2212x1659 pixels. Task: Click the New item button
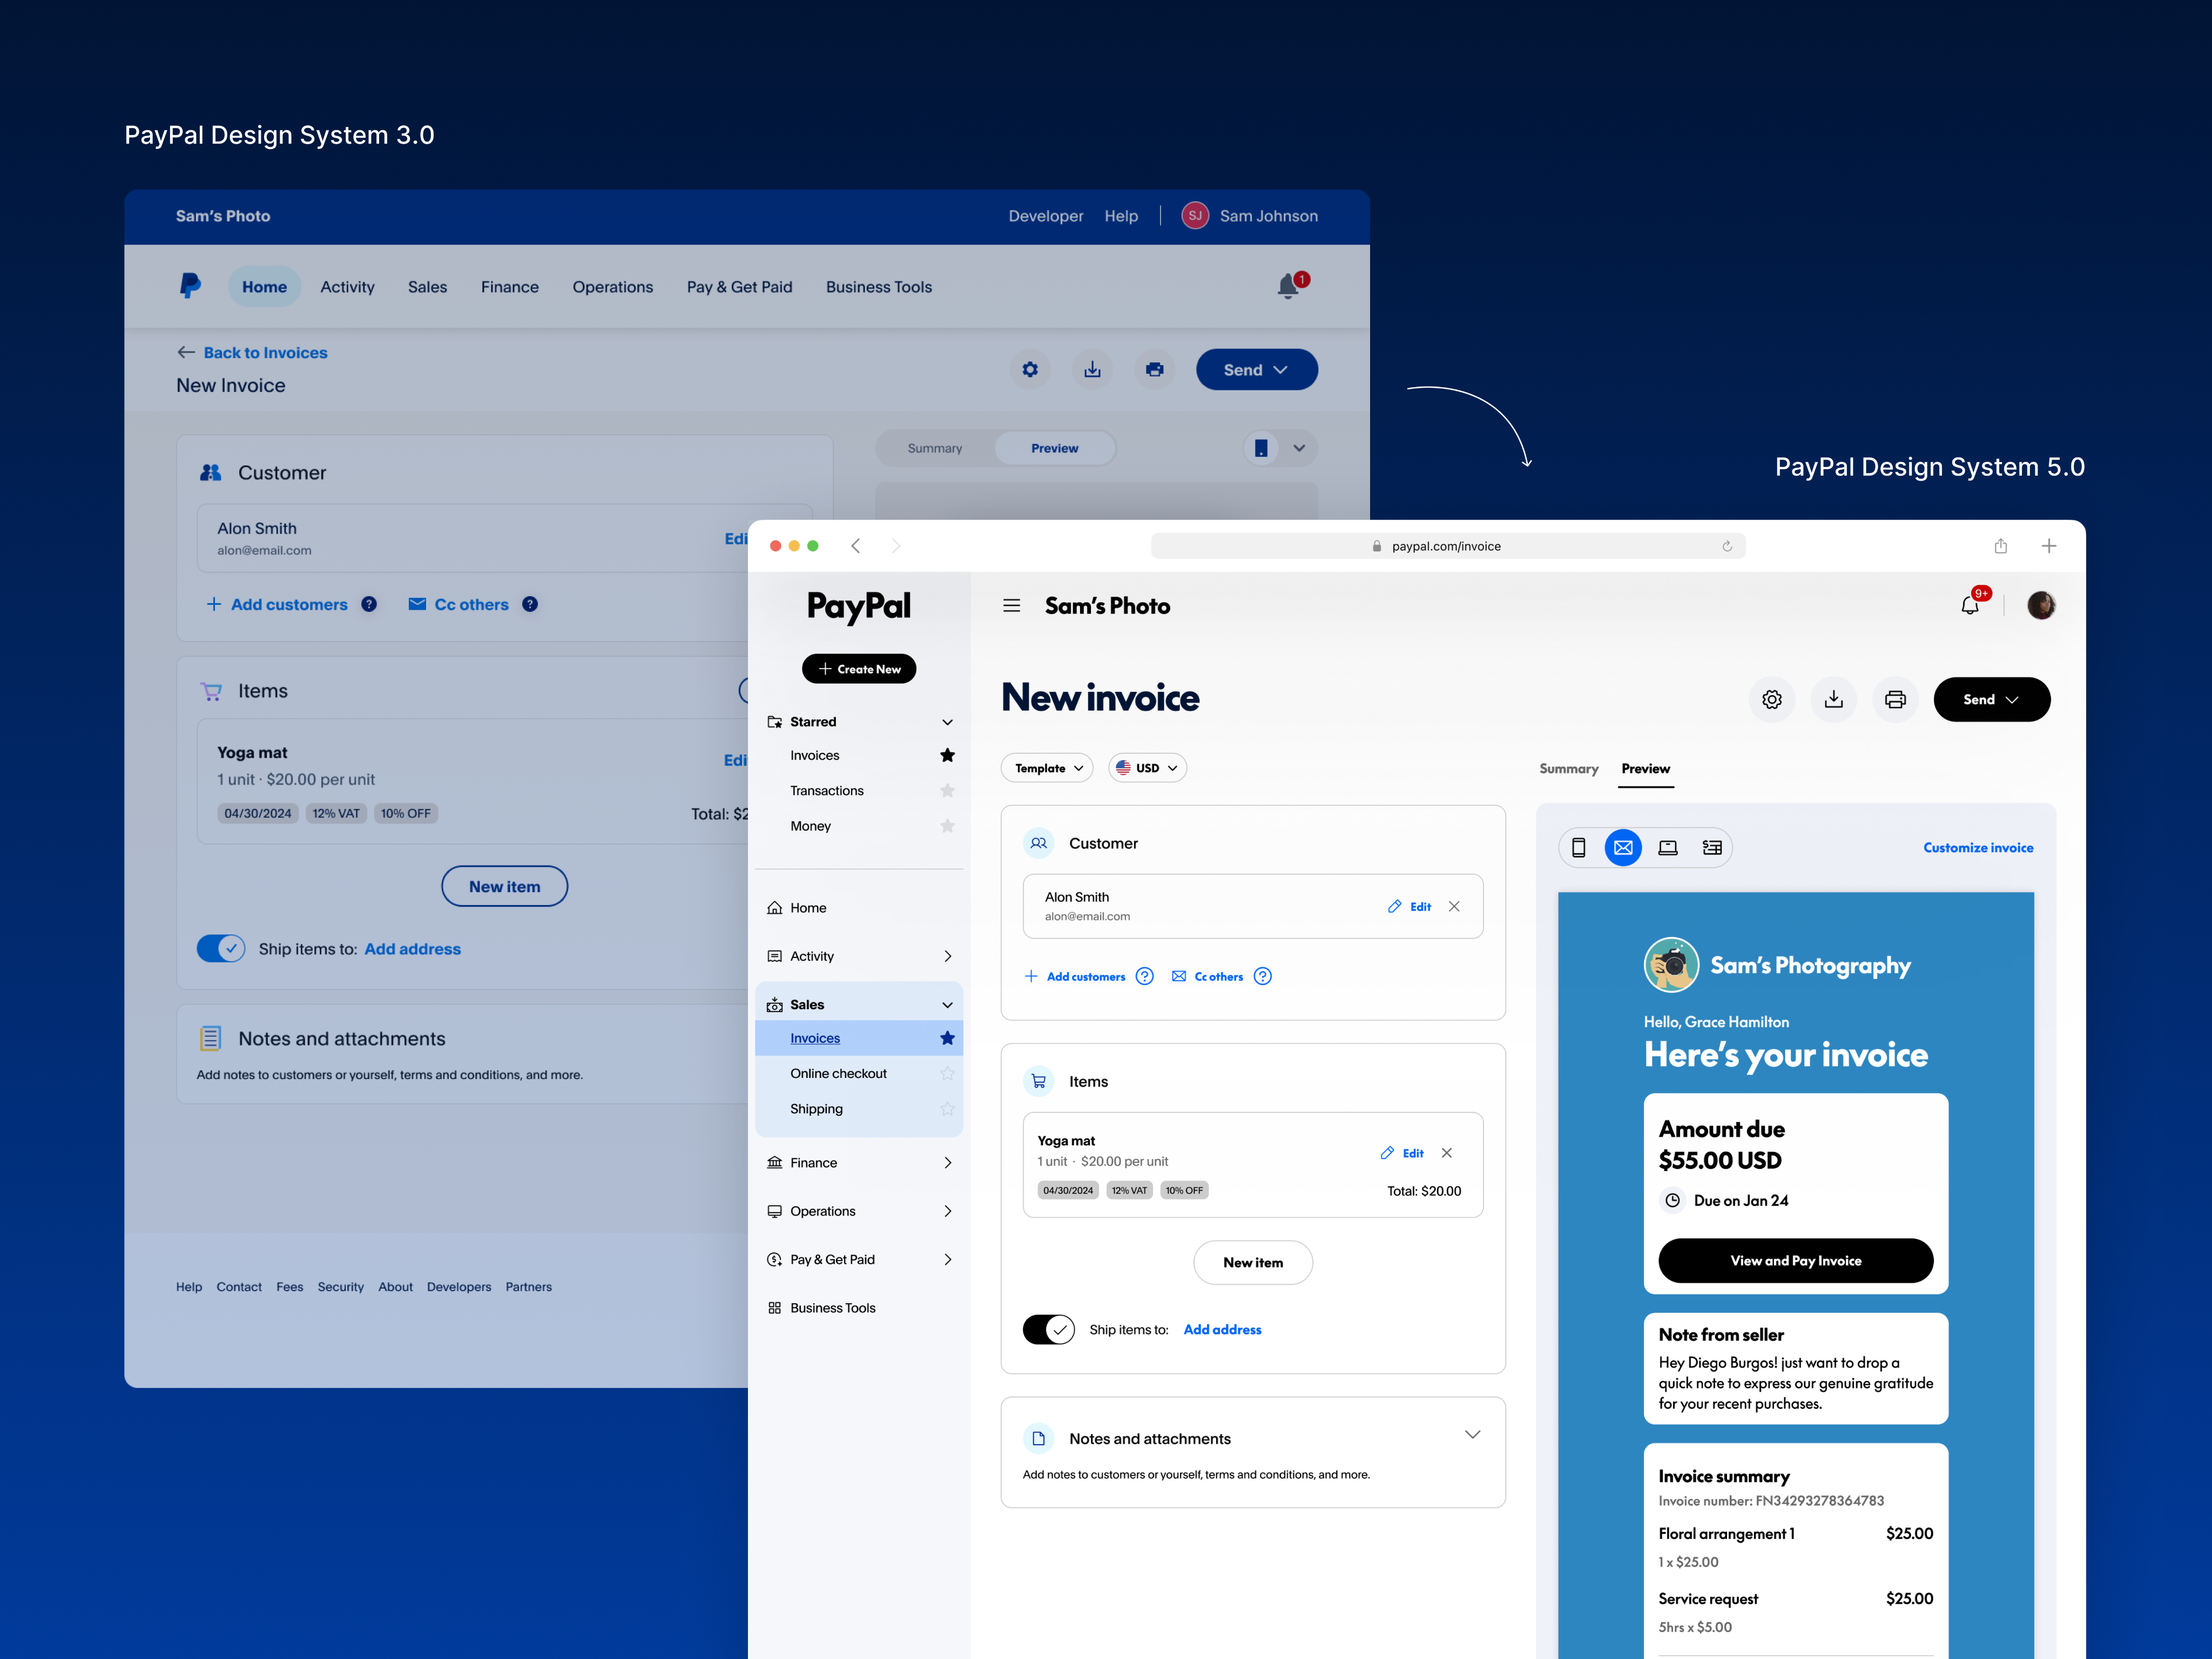click(1252, 1262)
